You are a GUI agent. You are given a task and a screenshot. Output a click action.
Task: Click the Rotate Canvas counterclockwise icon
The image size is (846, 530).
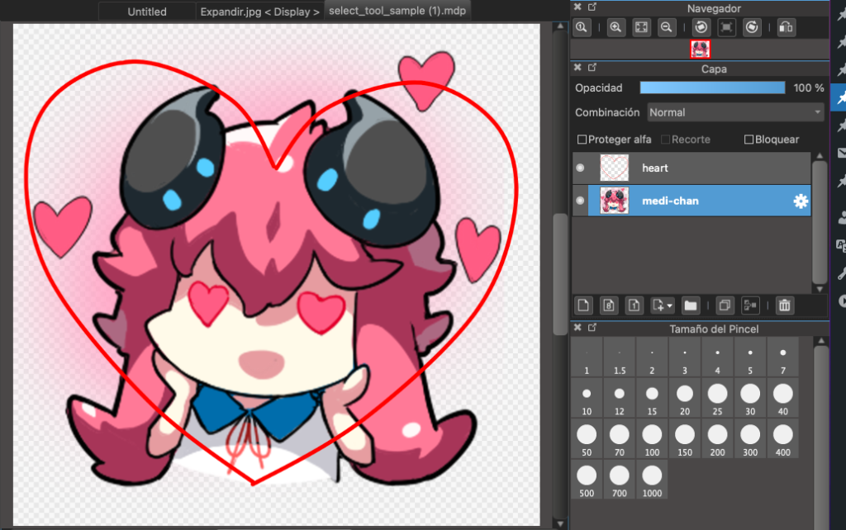click(x=701, y=27)
